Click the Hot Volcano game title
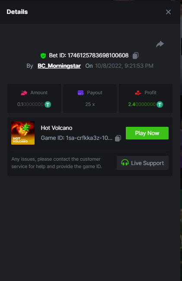This screenshot has width=182, height=281. [57, 128]
